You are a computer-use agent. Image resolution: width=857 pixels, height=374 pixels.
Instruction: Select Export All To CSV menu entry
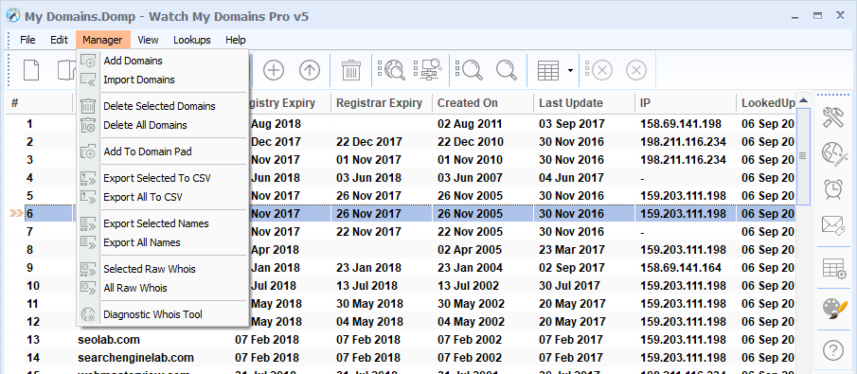coord(143,197)
